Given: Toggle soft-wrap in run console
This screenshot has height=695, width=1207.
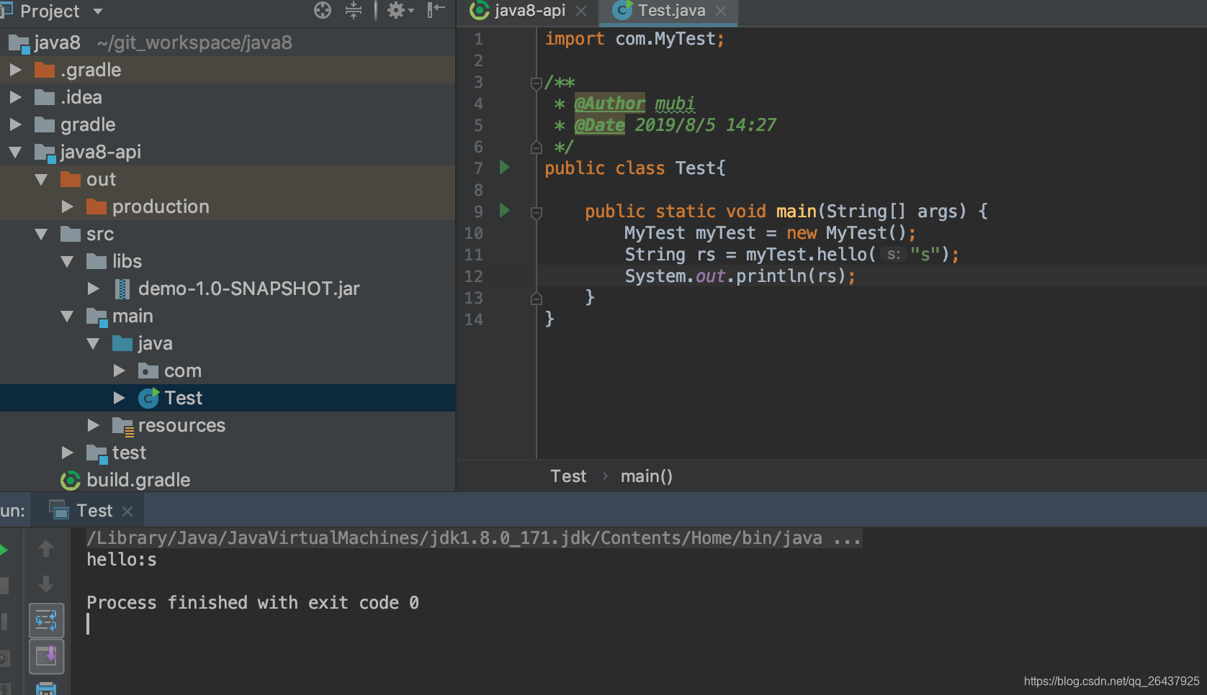Looking at the screenshot, I should coord(46,620).
